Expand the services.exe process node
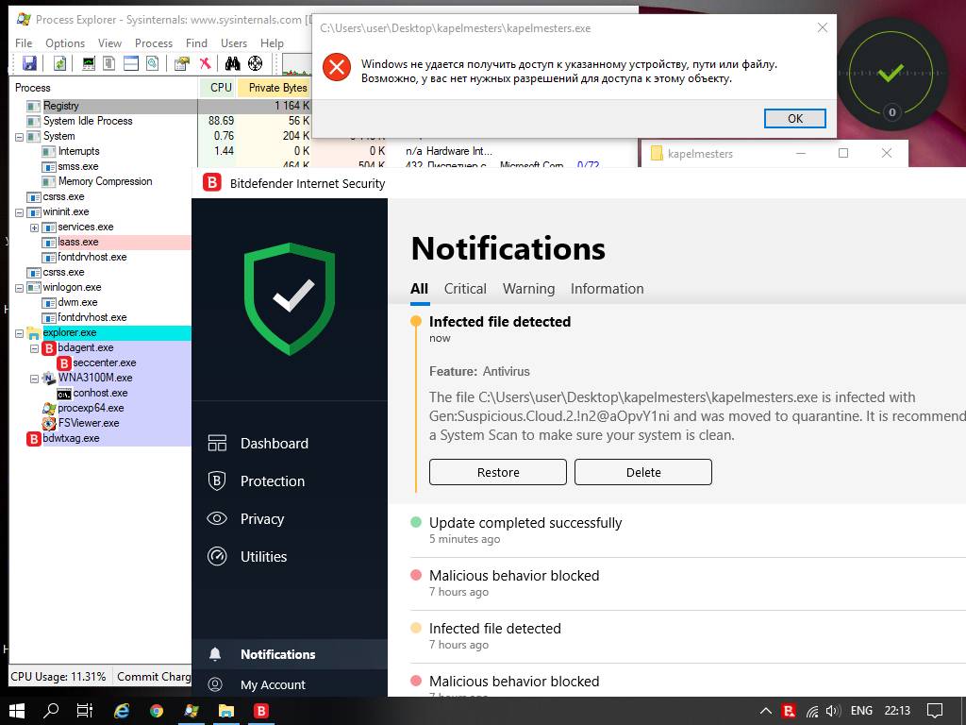This screenshot has height=725, width=966. click(x=35, y=228)
